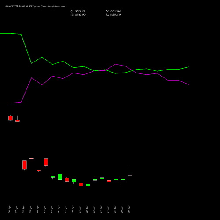Click the '29 Apr' date axis label
Screen dimensions: 220x220
[x=122, y=209]
